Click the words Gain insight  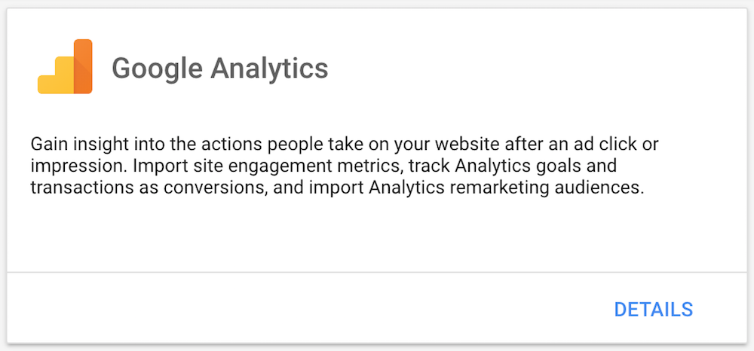[72, 143]
